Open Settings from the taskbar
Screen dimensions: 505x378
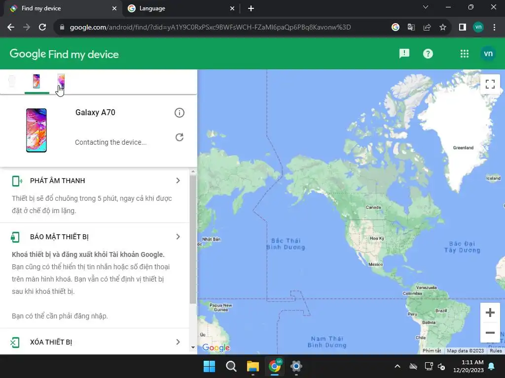click(296, 366)
